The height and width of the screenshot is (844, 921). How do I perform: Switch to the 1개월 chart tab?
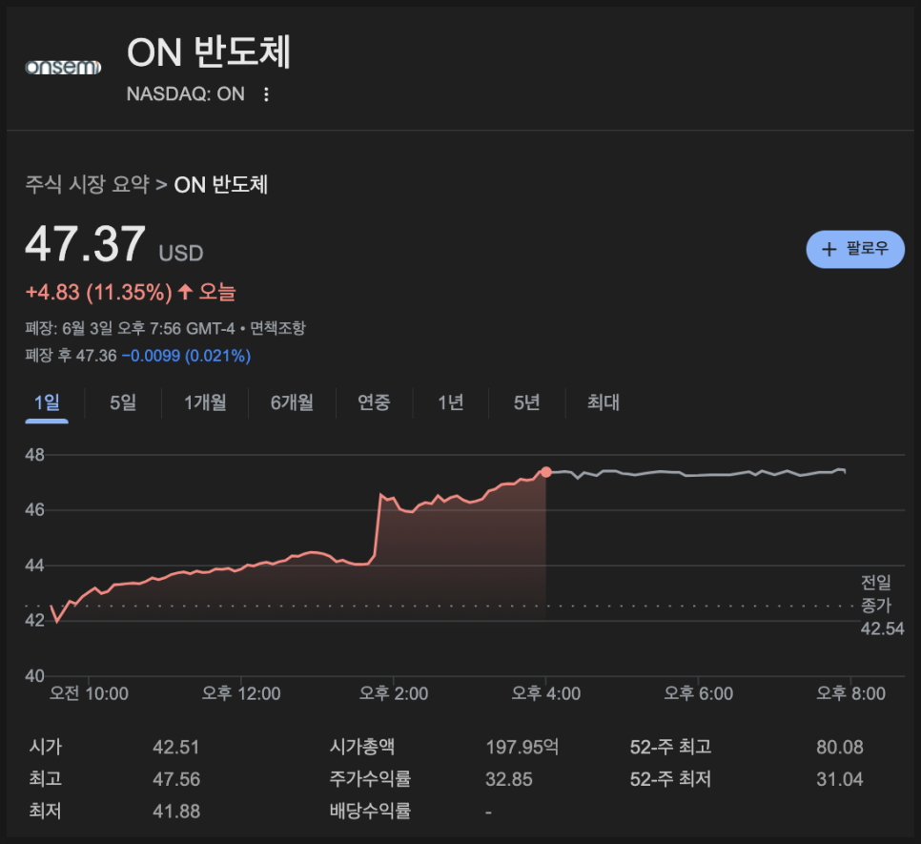tap(205, 402)
